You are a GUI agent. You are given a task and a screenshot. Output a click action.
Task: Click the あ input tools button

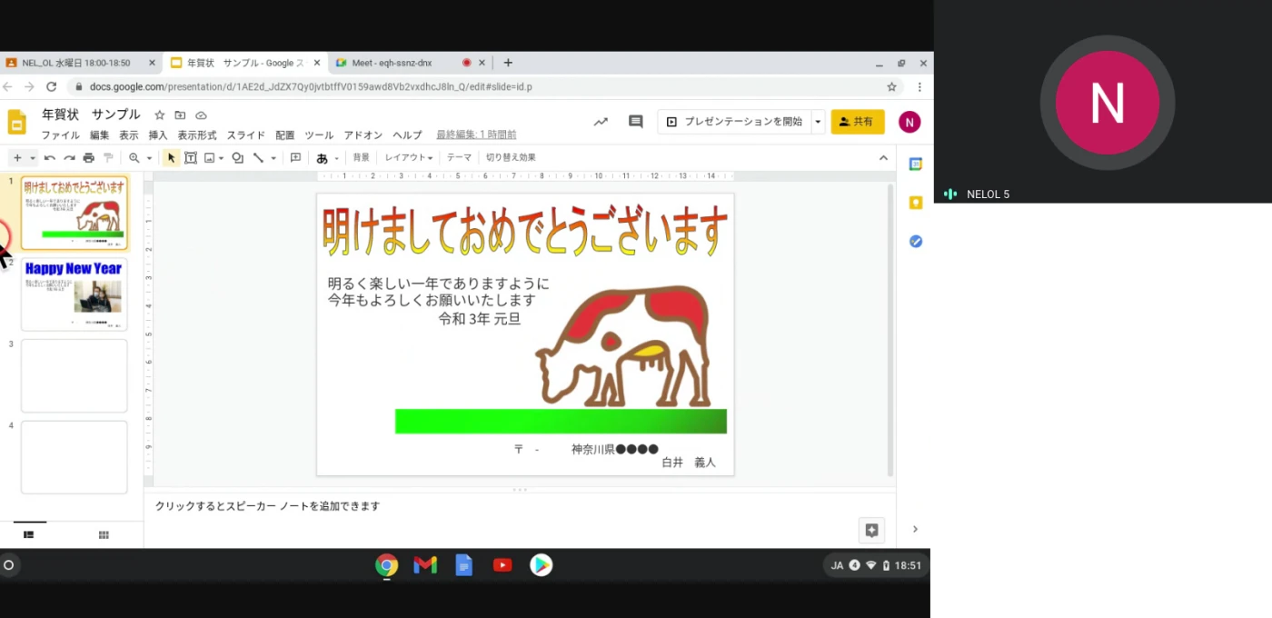tap(322, 158)
